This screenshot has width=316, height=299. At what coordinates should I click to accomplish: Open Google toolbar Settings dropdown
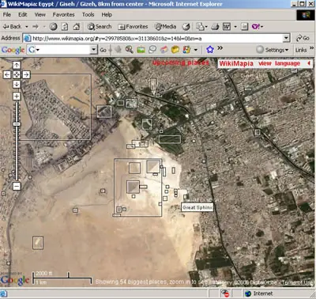point(273,50)
